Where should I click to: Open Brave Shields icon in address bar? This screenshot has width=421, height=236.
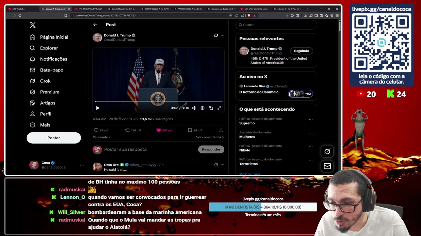(x=249, y=15)
